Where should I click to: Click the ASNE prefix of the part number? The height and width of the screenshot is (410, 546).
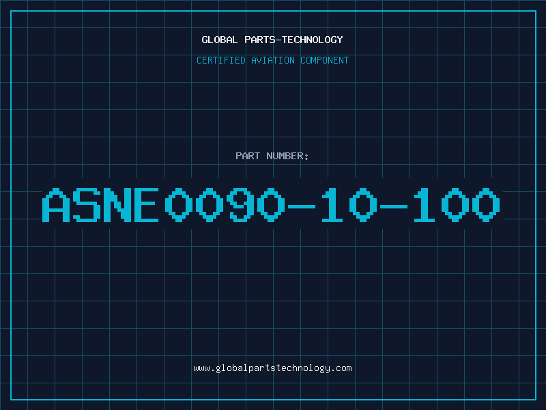(100, 205)
